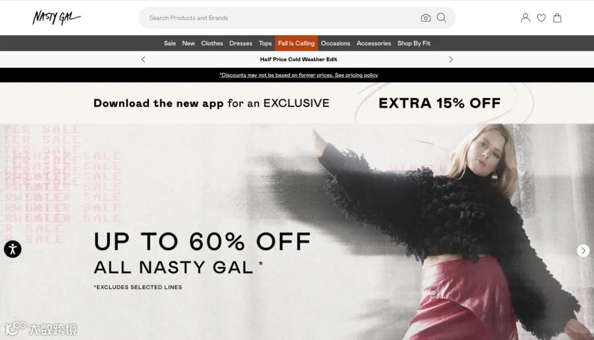The image size is (594, 340).
Task: Show next promo message with right chevron
Action: (x=451, y=59)
